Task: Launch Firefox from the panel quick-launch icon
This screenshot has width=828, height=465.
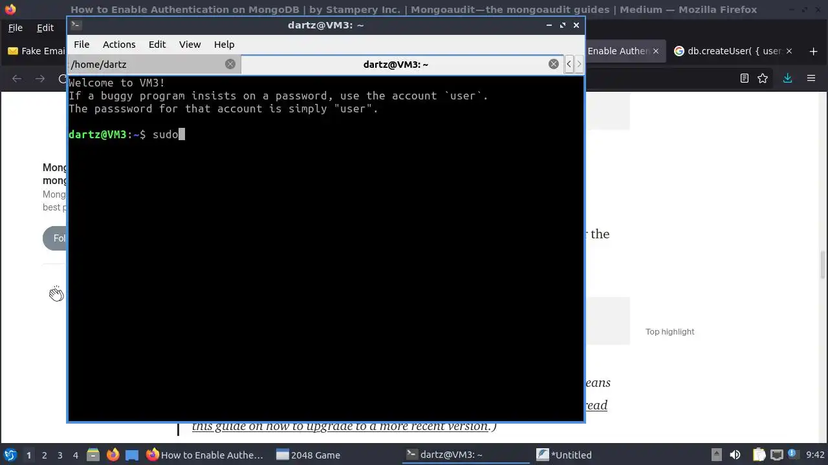Action: pos(113,455)
